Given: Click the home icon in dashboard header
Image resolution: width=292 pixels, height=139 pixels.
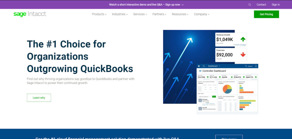Looking at the screenshot, I should 204,66.
